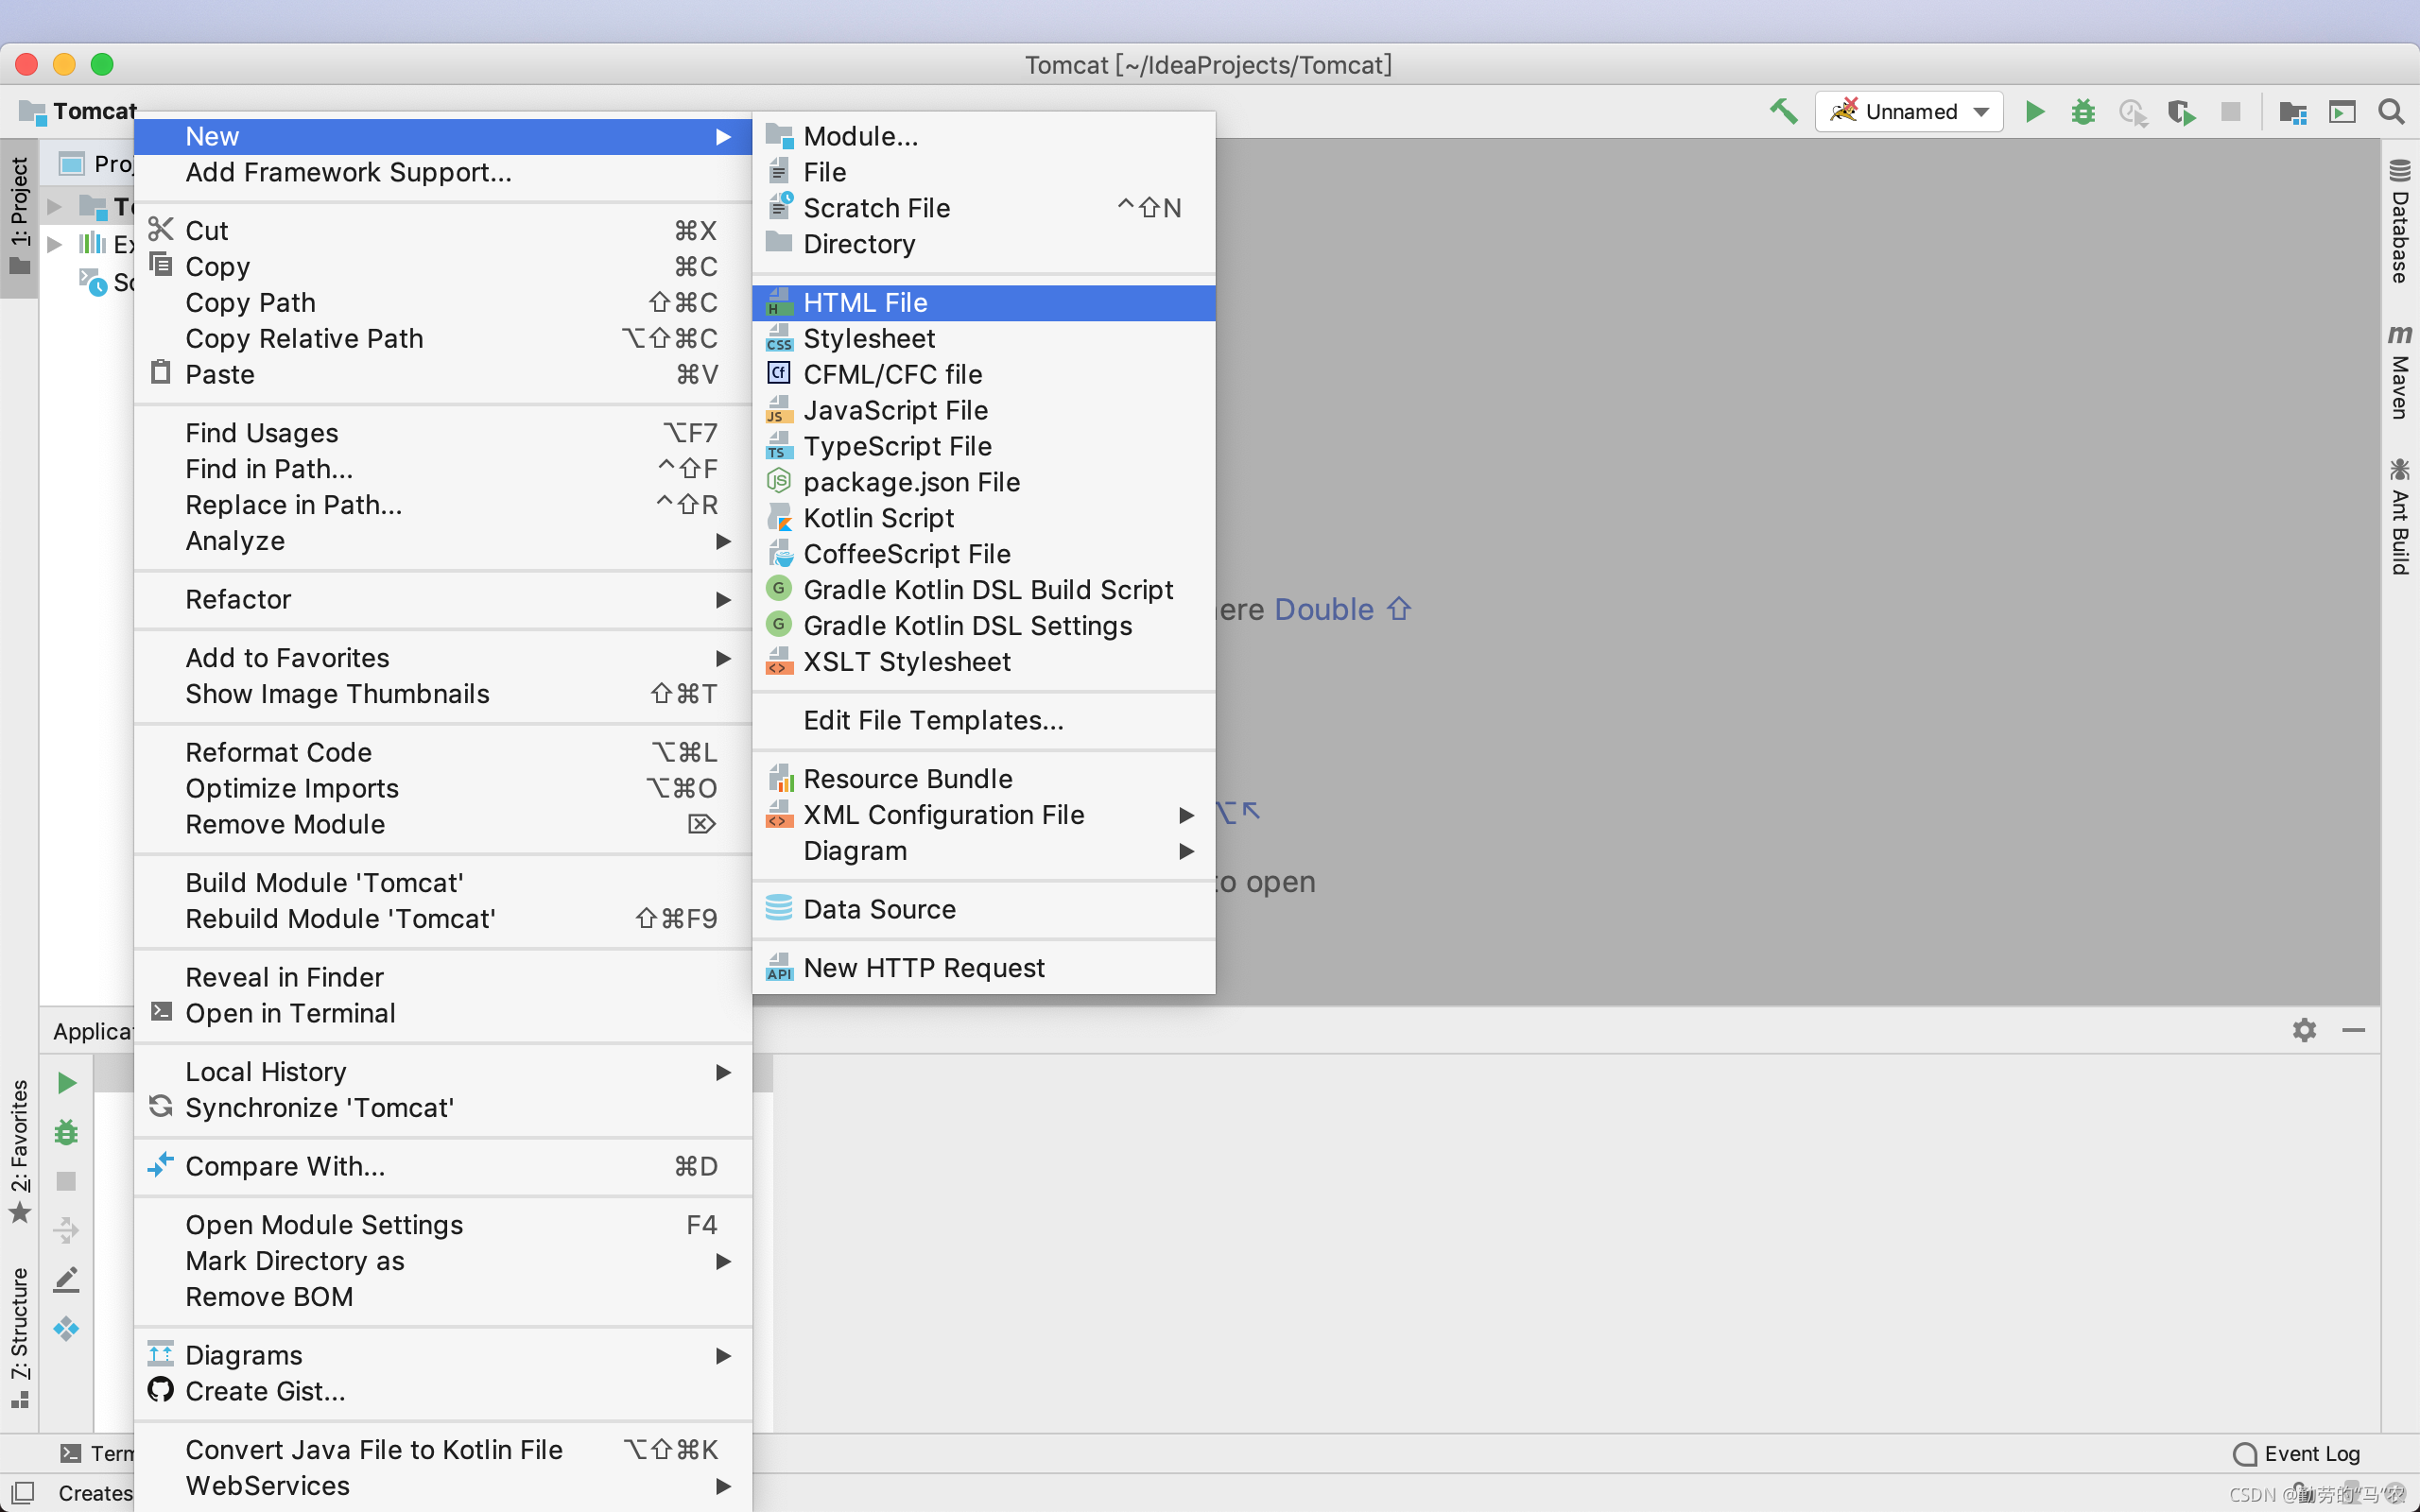
Task: Click Replace in Path...
Action: pyautogui.click(x=442, y=505)
